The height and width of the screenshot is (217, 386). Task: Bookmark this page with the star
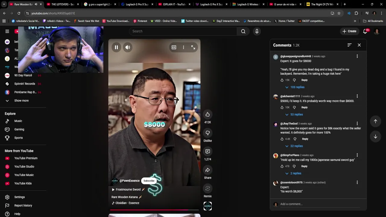point(339,13)
